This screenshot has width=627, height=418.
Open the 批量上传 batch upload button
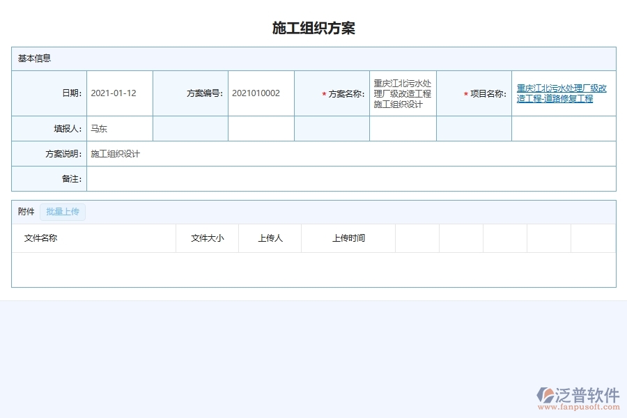[x=63, y=211]
